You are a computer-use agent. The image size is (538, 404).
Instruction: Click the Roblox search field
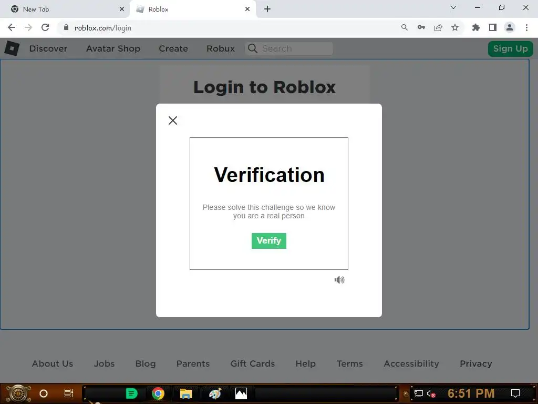pyautogui.click(x=289, y=48)
